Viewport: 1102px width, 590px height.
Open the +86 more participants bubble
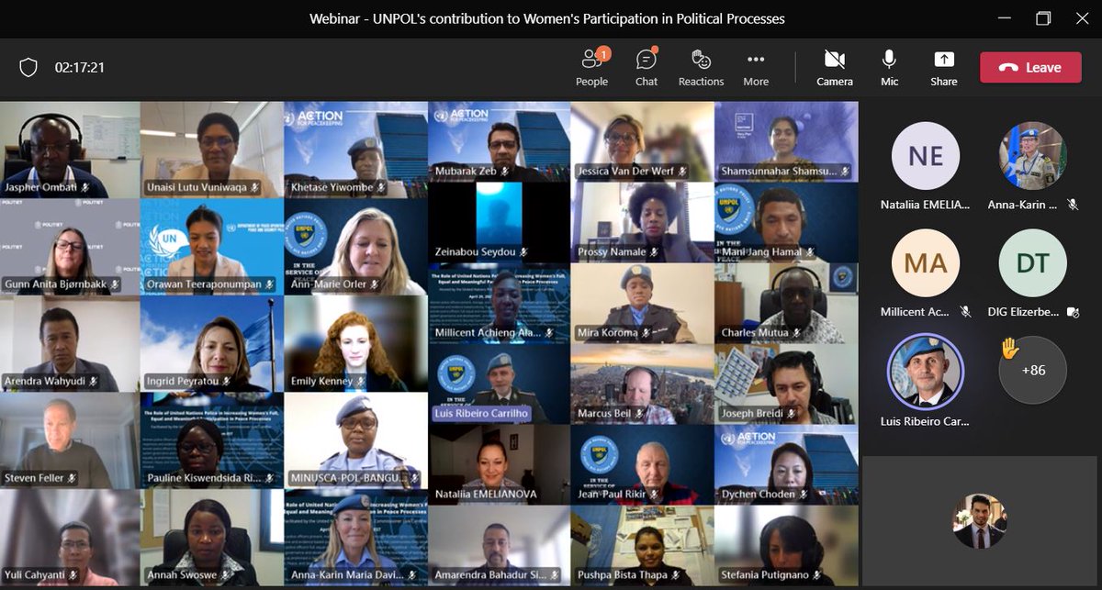(1033, 371)
